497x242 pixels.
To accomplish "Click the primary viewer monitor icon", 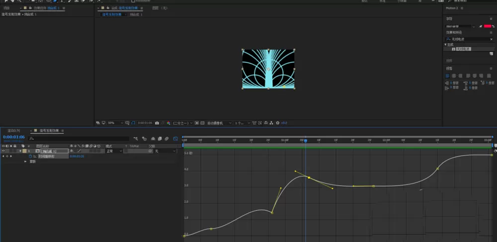I will [104, 123].
